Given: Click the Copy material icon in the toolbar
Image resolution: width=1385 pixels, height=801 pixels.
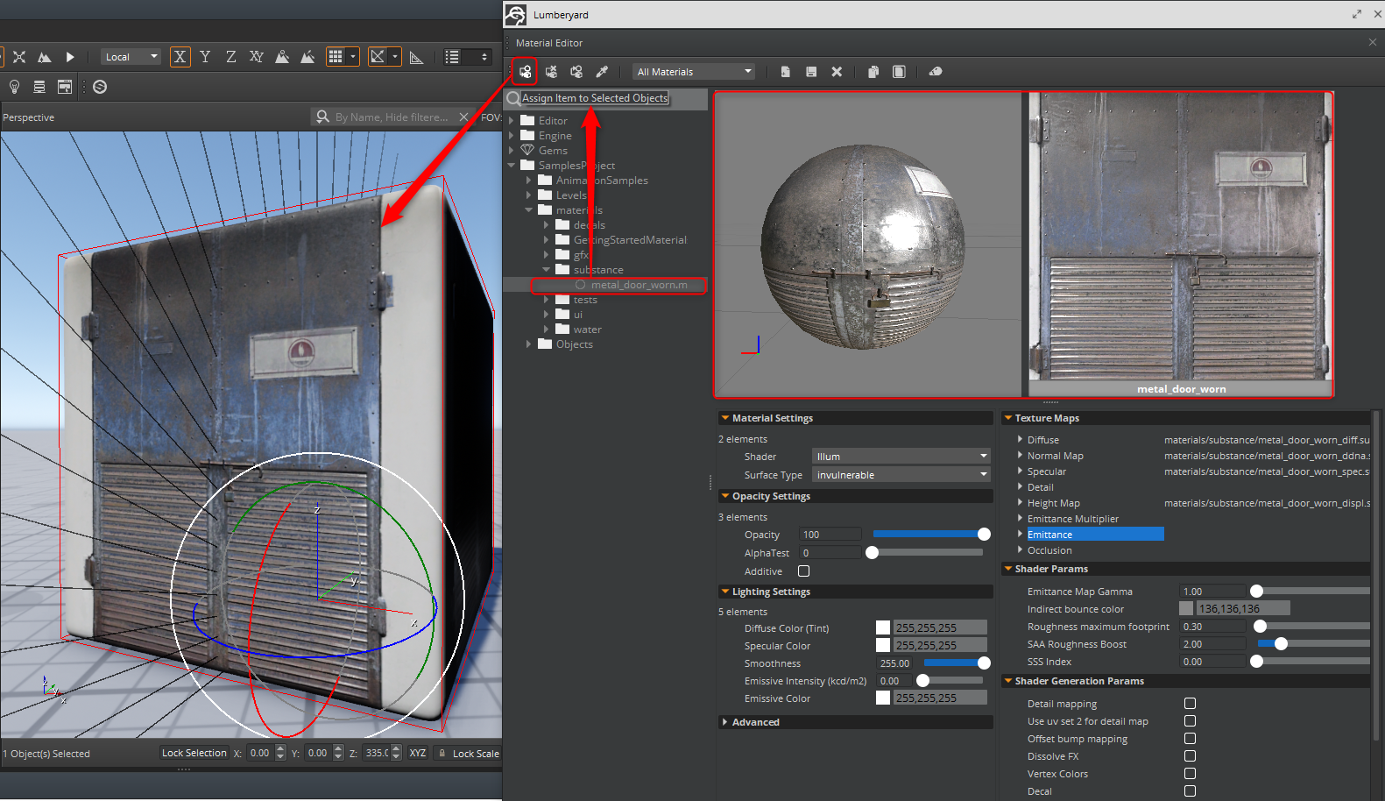Looking at the screenshot, I should (873, 72).
